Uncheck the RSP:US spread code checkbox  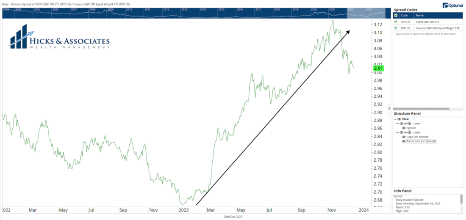click(x=396, y=27)
